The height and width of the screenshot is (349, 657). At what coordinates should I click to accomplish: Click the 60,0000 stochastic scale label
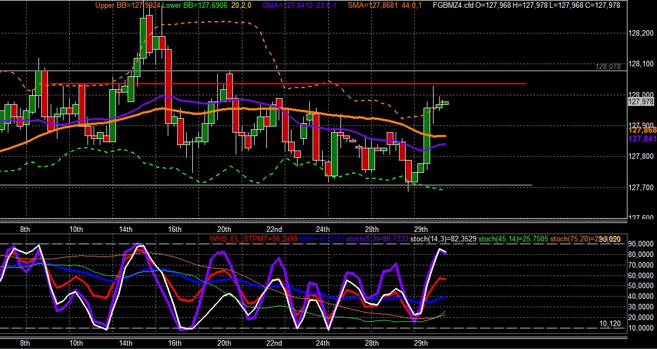pyautogui.click(x=641, y=275)
